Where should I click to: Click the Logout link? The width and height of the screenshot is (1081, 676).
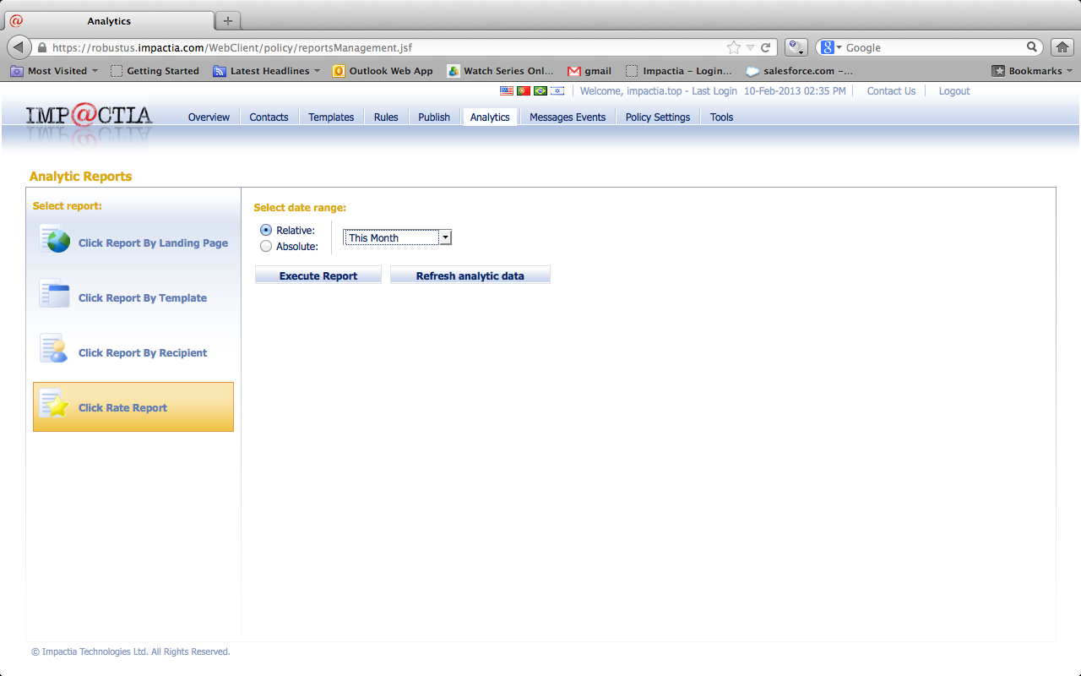tap(953, 90)
